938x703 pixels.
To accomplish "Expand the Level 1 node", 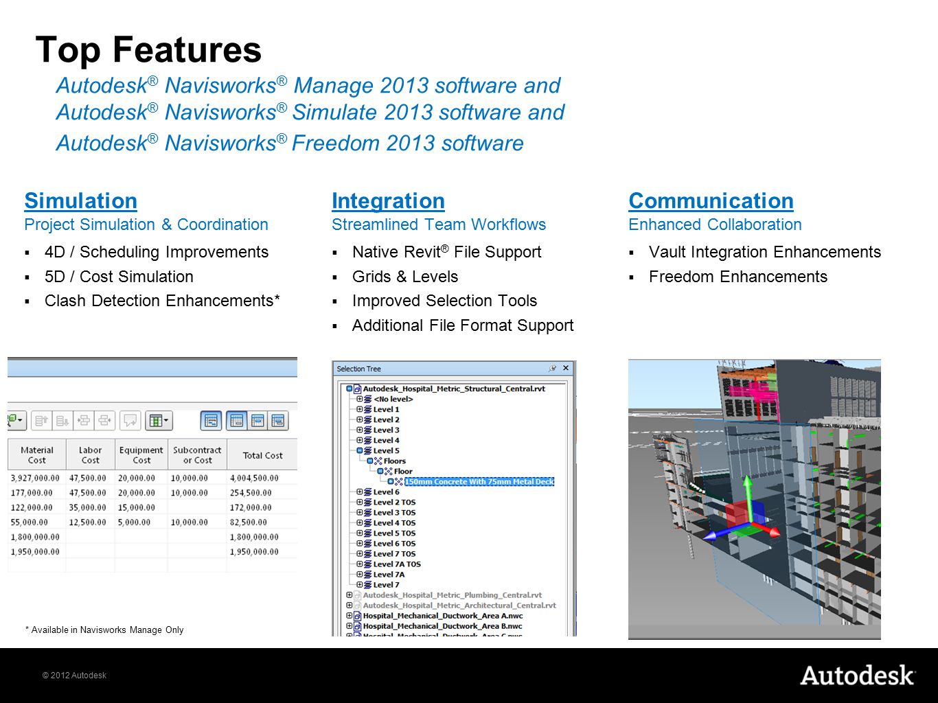I will click(359, 409).
